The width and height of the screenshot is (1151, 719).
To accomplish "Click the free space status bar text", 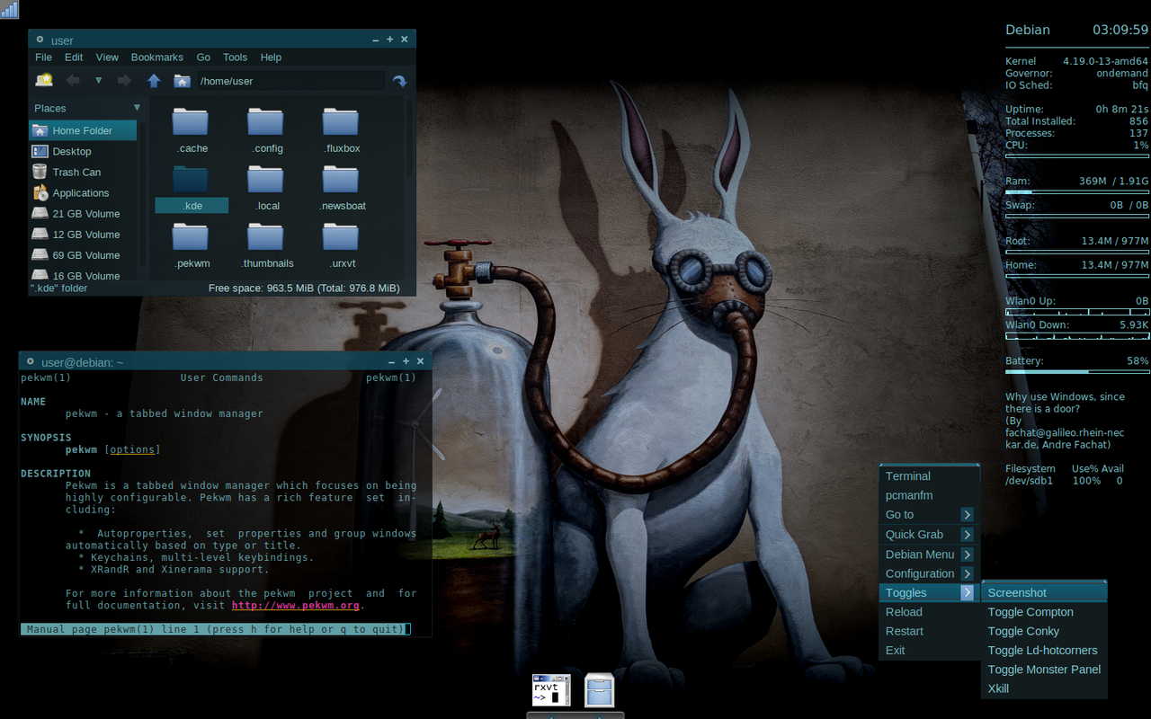I will pos(304,288).
